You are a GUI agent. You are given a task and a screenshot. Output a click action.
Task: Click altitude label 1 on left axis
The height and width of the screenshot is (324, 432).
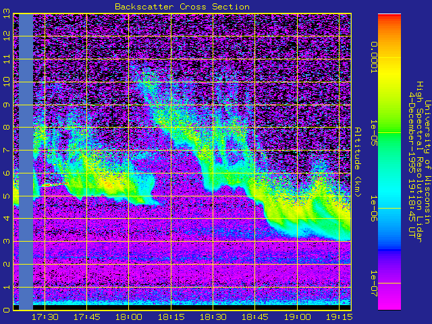(x=7, y=287)
